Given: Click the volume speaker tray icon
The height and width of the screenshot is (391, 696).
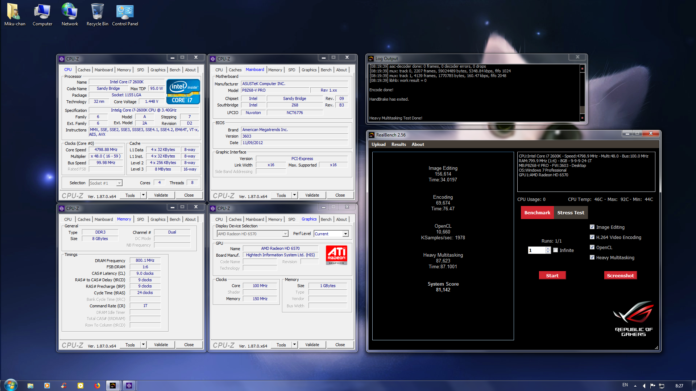Looking at the screenshot, I should click(644, 386).
